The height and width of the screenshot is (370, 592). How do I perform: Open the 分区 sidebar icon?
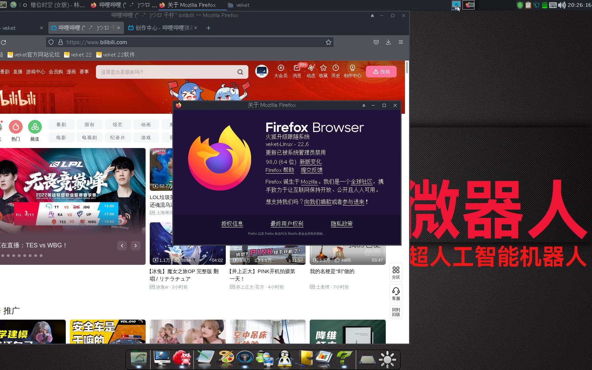pos(396,272)
